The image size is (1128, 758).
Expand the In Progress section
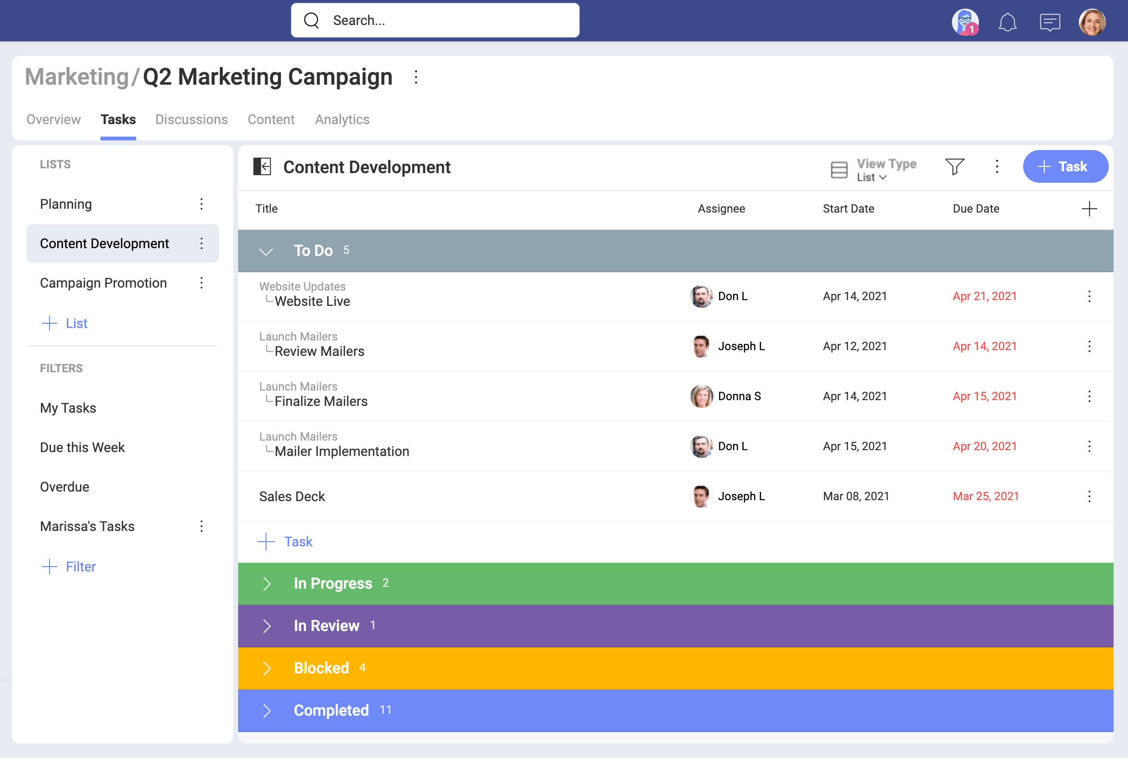(267, 583)
